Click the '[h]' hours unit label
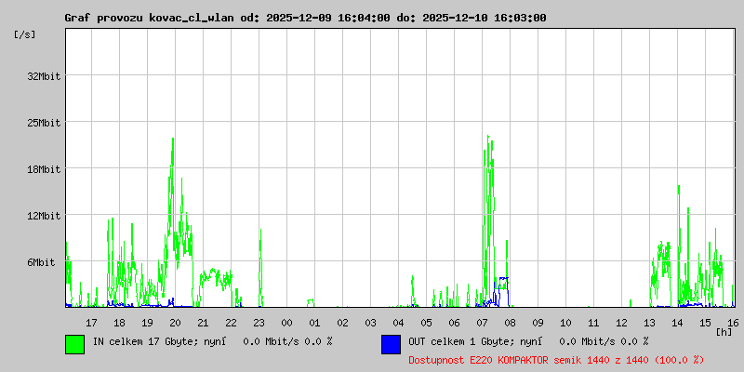The width and height of the screenshot is (744, 372). (x=724, y=331)
